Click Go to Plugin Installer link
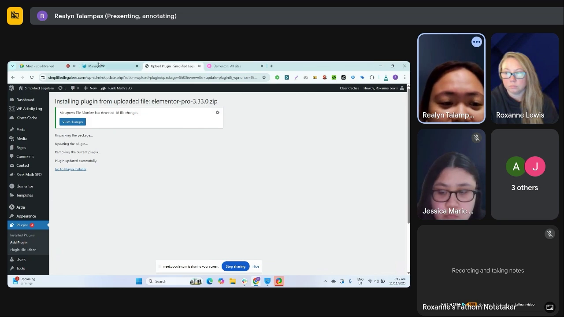 coord(70,169)
